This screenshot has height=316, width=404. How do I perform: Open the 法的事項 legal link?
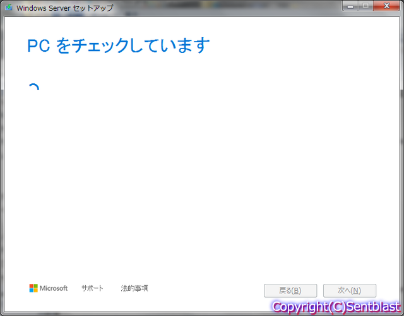134,288
